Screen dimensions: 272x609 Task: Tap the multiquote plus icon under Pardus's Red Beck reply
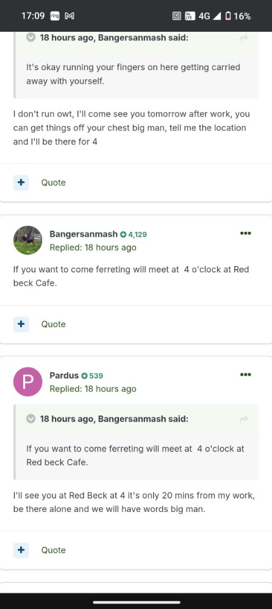click(x=21, y=550)
